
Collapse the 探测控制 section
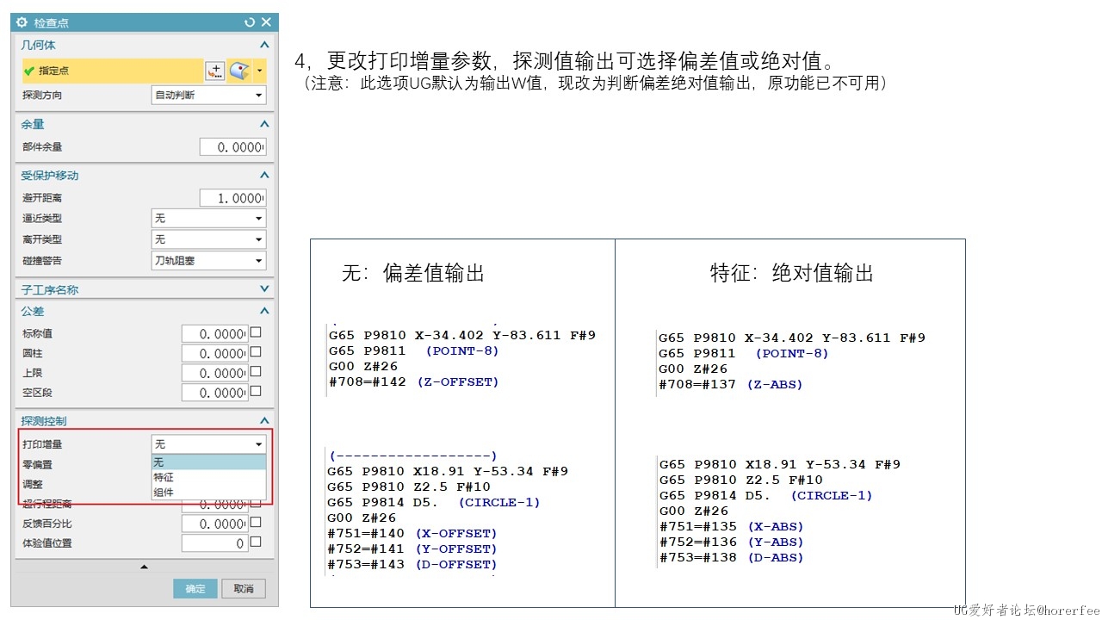click(264, 421)
